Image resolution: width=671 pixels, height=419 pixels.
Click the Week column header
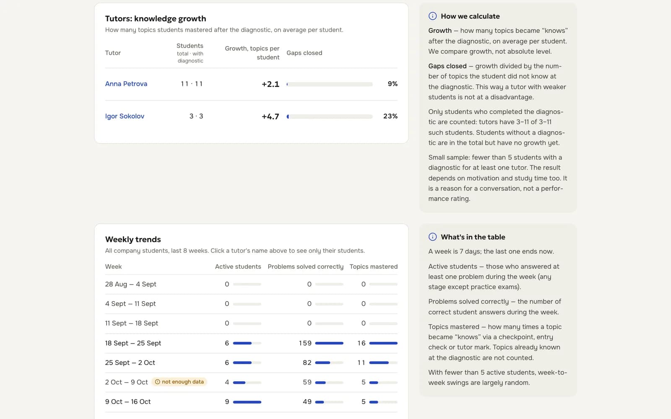click(113, 266)
